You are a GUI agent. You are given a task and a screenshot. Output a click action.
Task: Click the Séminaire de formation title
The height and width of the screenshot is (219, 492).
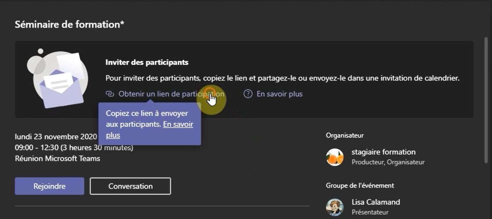point(69,25)
